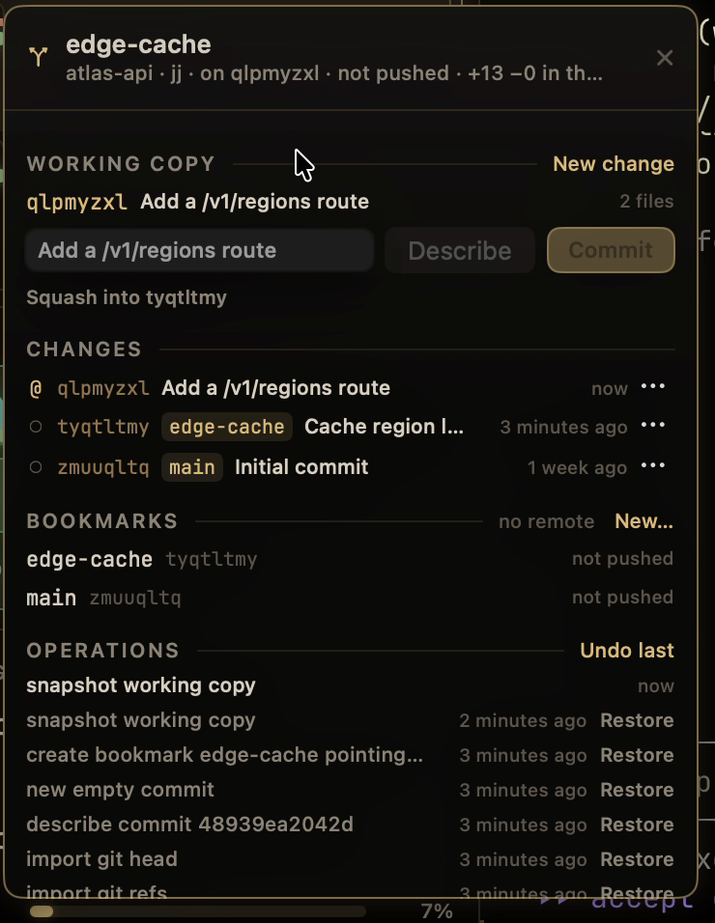
Task: Focus the description field with Add a /v1/regions route
Action: [x=200, y=250]
